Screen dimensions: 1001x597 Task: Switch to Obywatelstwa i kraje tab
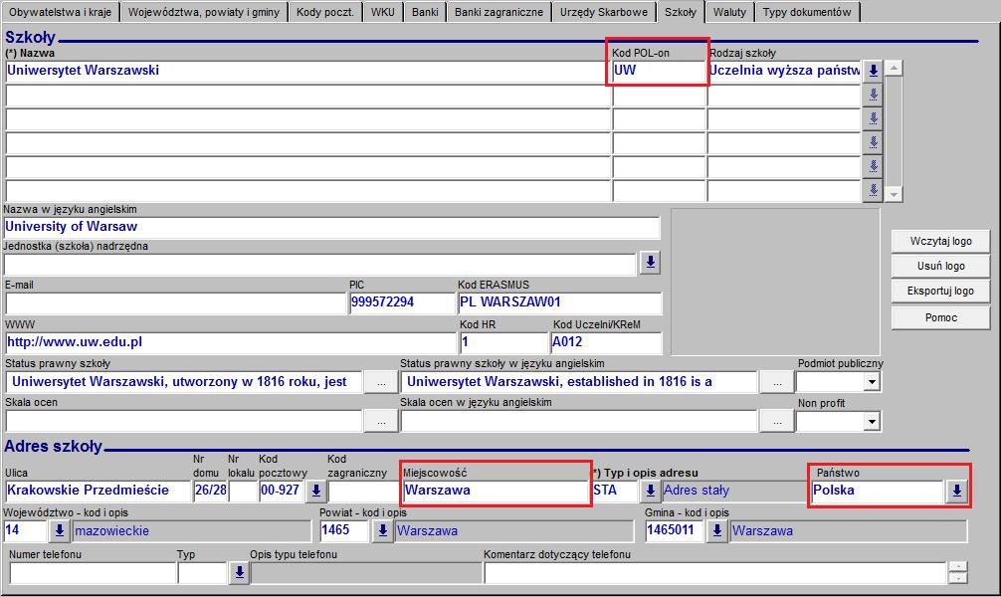coord(60,12)
